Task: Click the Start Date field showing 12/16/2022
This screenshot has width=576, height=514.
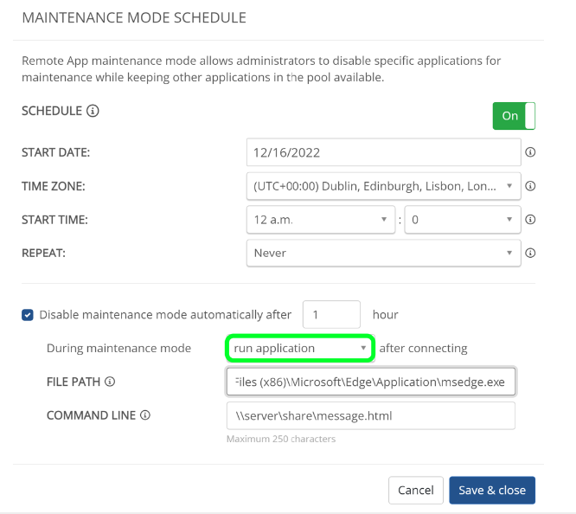Action: (x=383, y=152)
